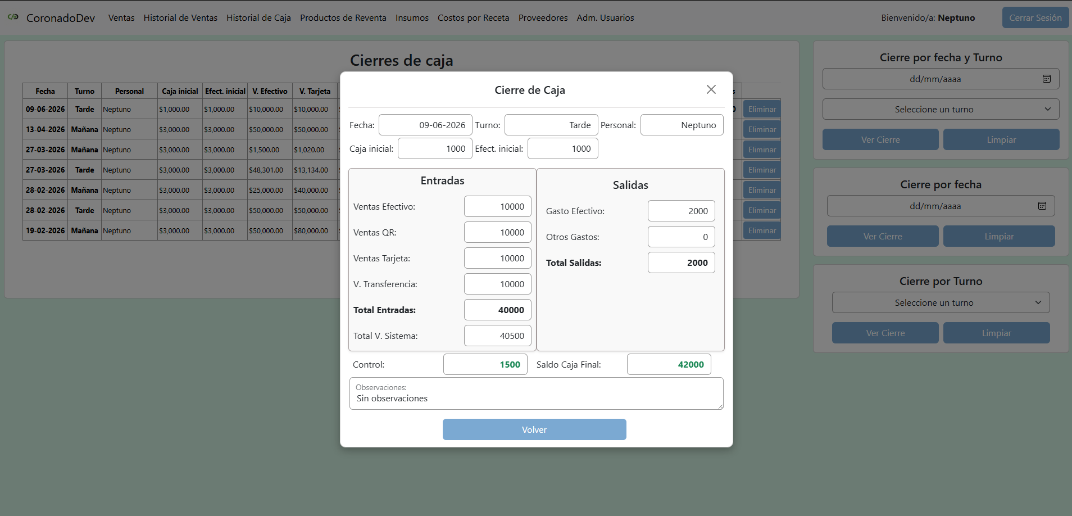Go to Proveedores page
The height and width of the screenshot is (516, 1072).
pos(543,18)
